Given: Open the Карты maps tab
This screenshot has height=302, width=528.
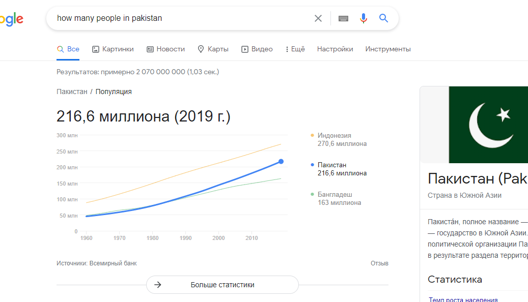Looking at the screenshot, I should coord(213,49).
